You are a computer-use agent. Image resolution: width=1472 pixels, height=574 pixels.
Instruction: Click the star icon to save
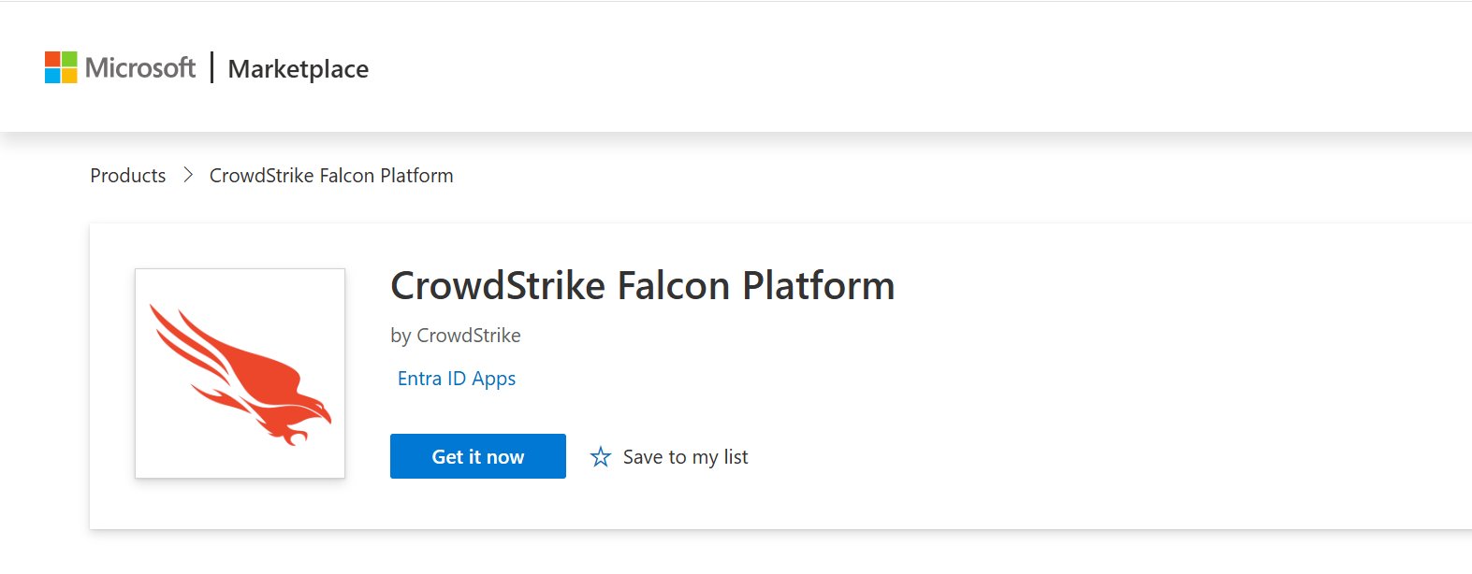(601, 457)
